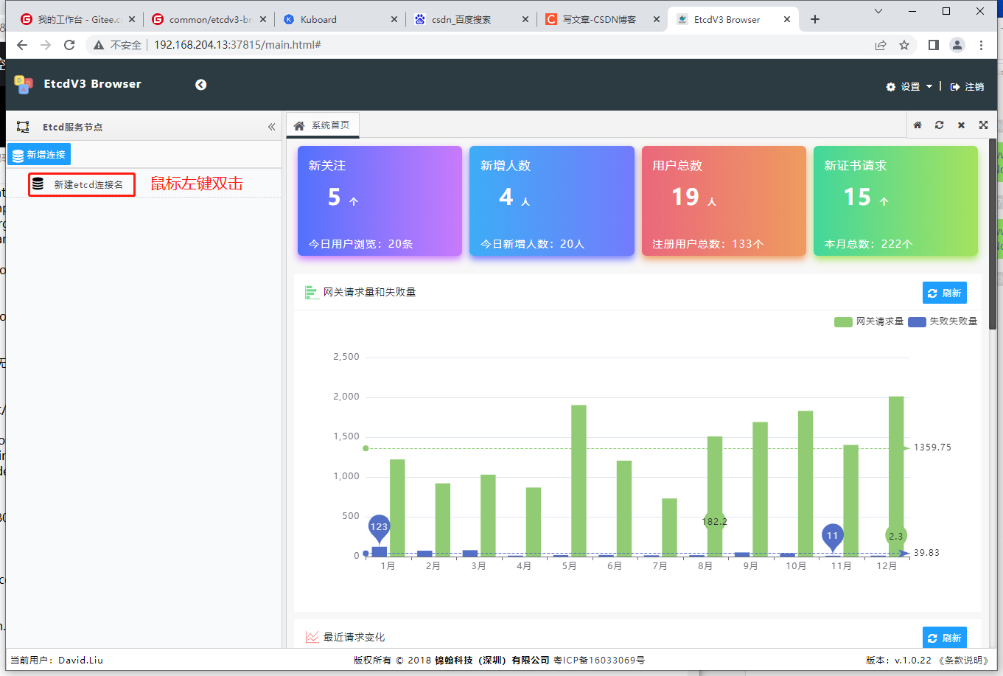The height and width of the screenshot is (676, 1003).
Task: Click the database icon beside 新建etcd连接名
Action: click(38, 184)
